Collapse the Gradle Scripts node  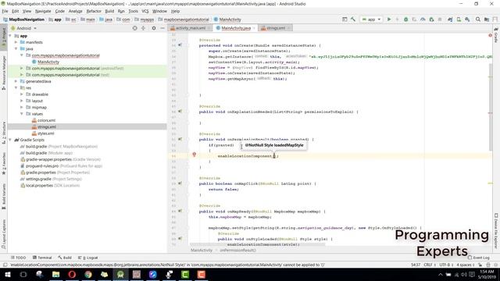click(10, 140)
